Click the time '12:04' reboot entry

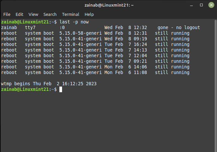(140, 56)
